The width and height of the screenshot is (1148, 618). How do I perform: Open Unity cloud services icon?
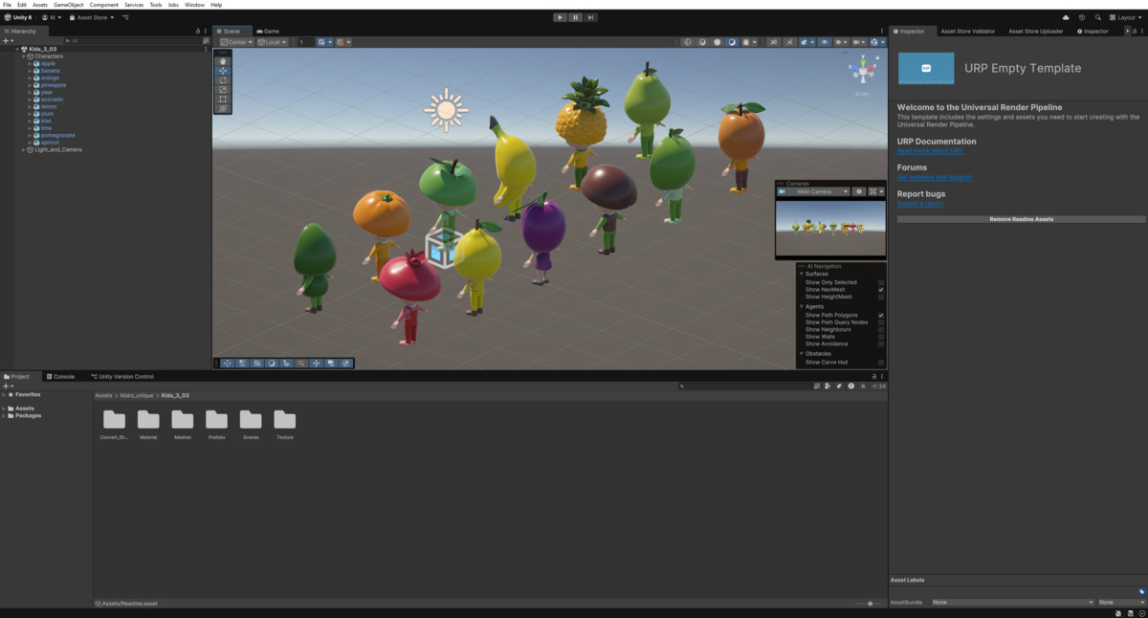pyautogui.click(x=1066, y=17)
